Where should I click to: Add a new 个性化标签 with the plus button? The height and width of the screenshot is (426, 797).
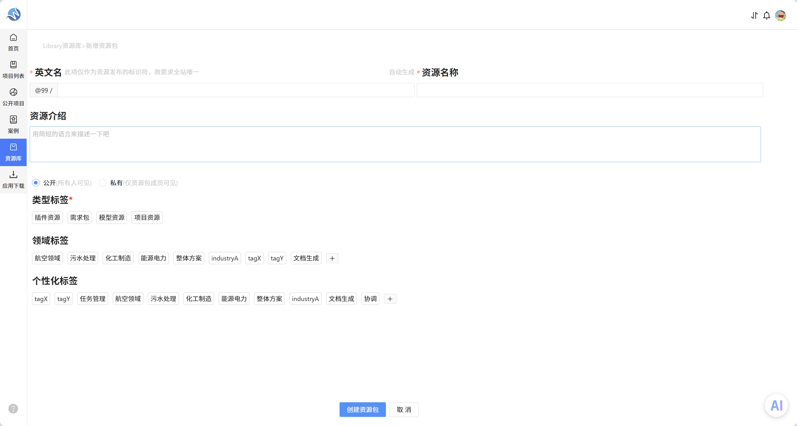(x=390, y=299)
